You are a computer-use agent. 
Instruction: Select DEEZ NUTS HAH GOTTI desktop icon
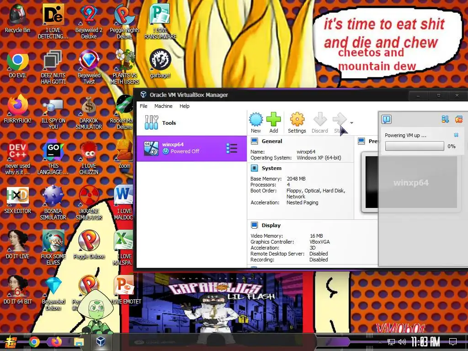pos(53,67)
